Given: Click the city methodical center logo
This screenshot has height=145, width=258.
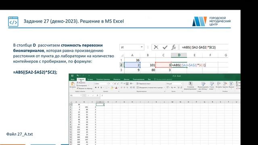Looking at the screenshot, I should (x=211, y=21).
